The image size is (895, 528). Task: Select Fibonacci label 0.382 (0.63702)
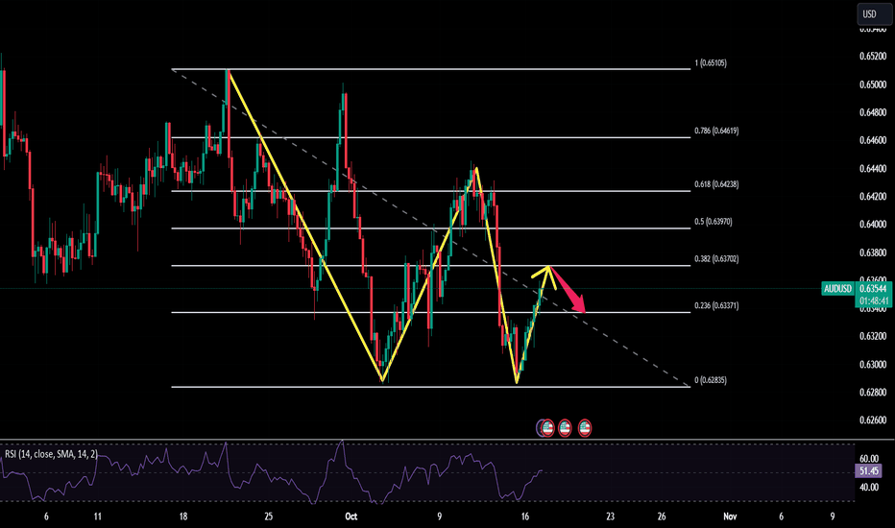pos(716,259)
